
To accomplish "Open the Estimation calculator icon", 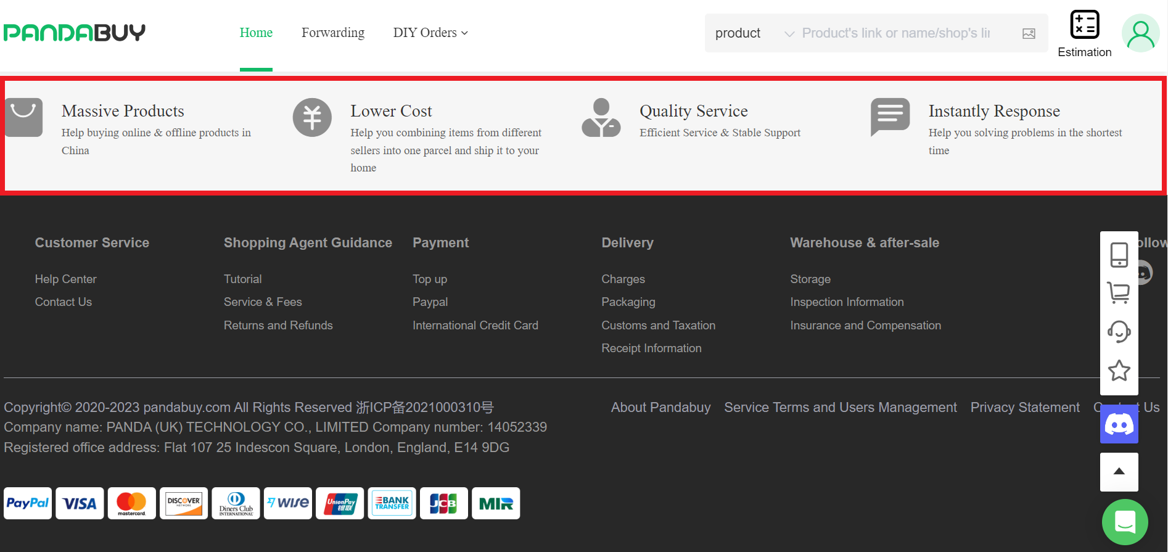I will [1084, 25].
